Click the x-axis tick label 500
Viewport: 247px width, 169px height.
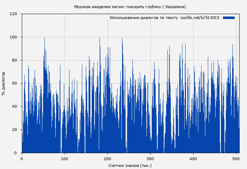(236, 159)
